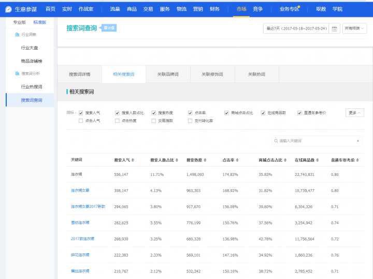Collapse the indicator list with the 更多 button

tap(355, 113)
